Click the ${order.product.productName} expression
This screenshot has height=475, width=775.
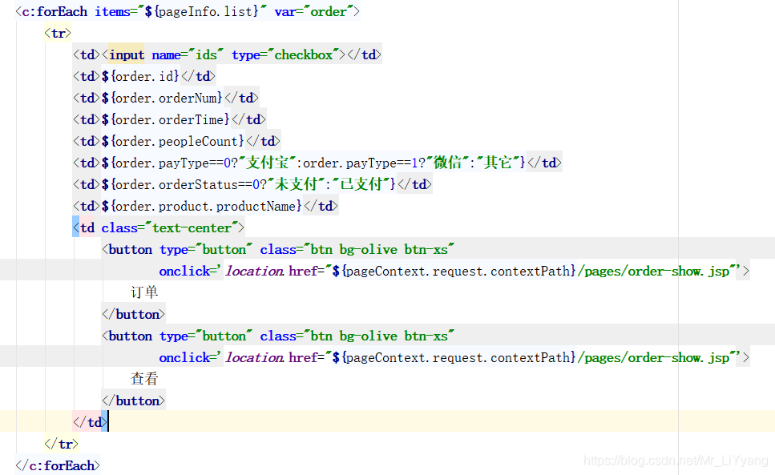202,207
